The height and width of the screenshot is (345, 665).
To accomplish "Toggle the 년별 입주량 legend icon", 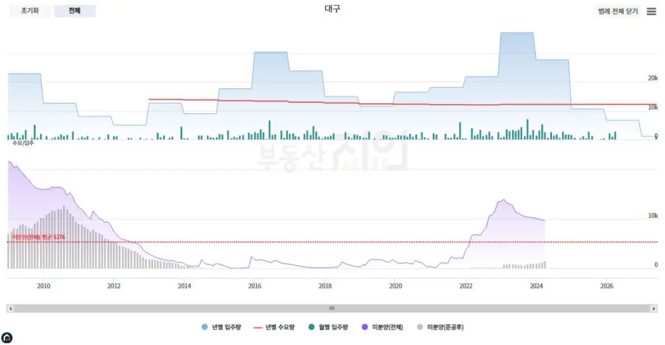I will pyautogui.click(x=204, y=327).
